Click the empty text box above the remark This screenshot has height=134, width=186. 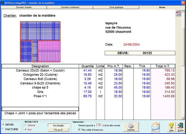(40, 109)
